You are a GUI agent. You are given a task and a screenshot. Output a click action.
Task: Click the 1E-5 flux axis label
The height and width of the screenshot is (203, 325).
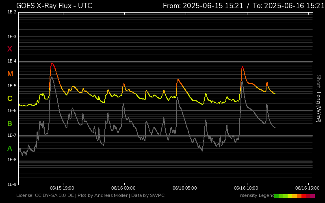pos(12,86)
